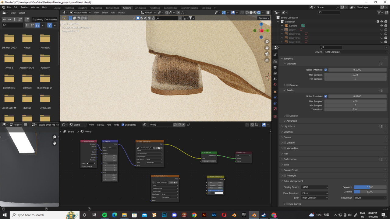The height and width of the screenshot is (219, 390).
Task: Exclude Collection from view layer checkbox
Action: 378,22
